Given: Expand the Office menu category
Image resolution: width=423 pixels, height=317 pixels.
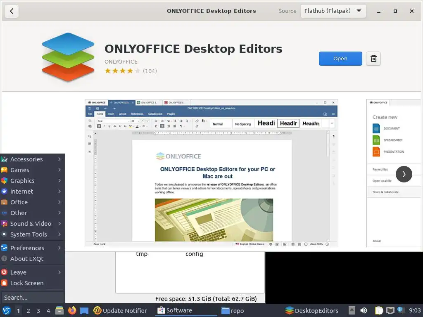Looking at the screenshot, I should (32, 202).
